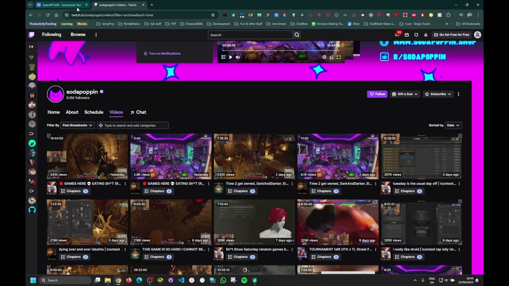Image resolution: width=509 pixels, height=286 pixels.
Task: Expand Subscribe dropdown
Action: pos(438,94)
